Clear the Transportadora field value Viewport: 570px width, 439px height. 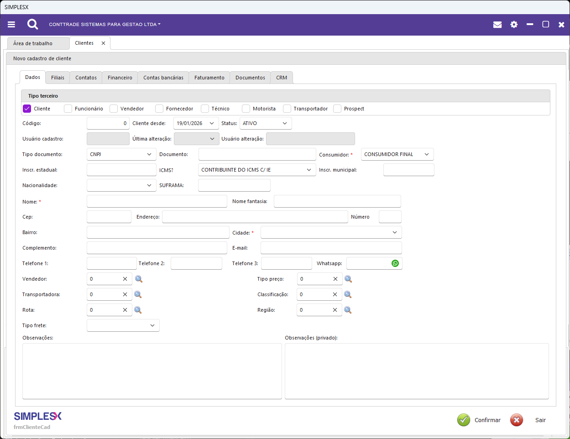coord(125,294)
